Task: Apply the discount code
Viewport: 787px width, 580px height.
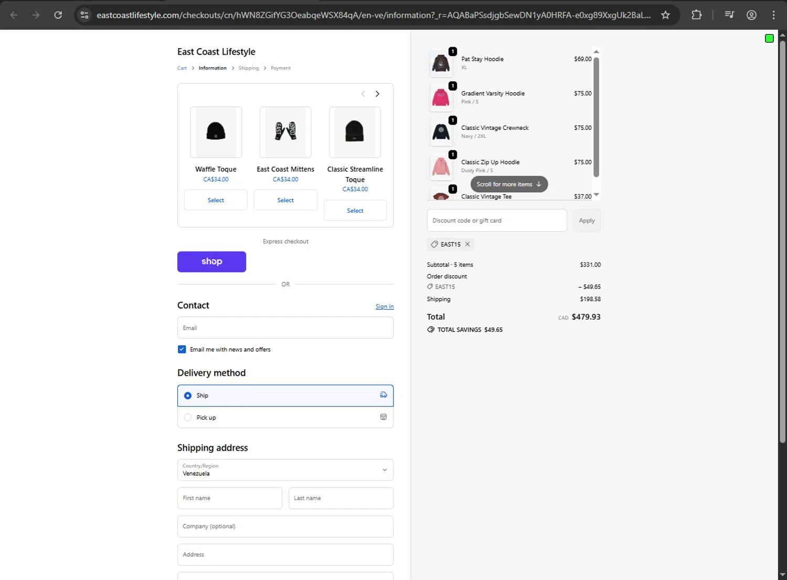Action: point(587,221)
